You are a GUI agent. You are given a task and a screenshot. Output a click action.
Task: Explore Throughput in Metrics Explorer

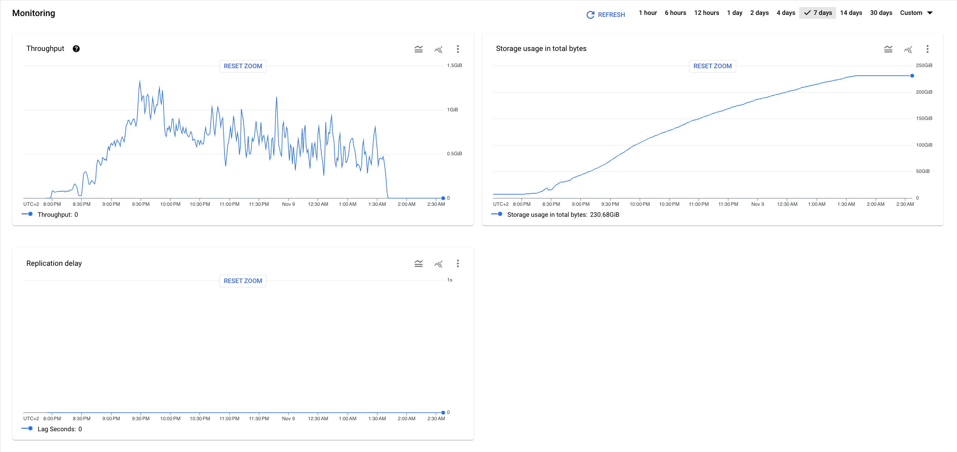pos(438,49)
